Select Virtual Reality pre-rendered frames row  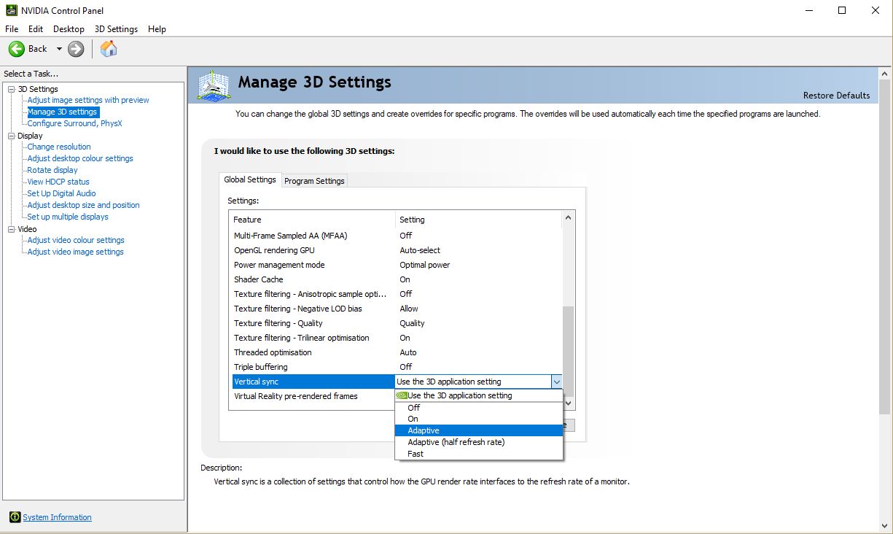coord(313,396)
